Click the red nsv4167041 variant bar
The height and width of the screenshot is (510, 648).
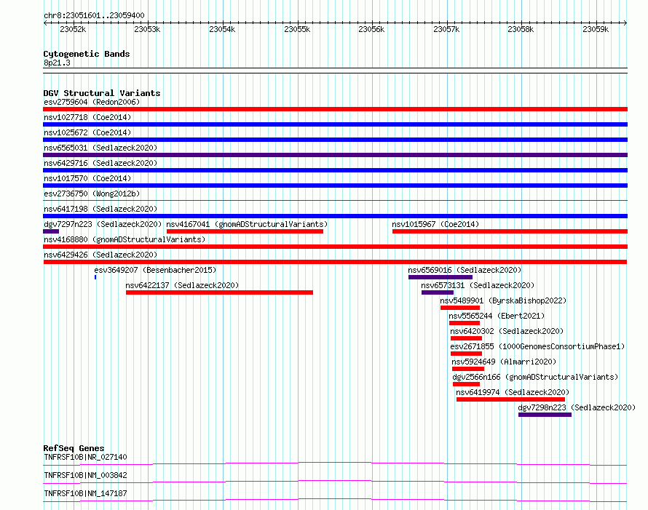click(x=245, y=231)
